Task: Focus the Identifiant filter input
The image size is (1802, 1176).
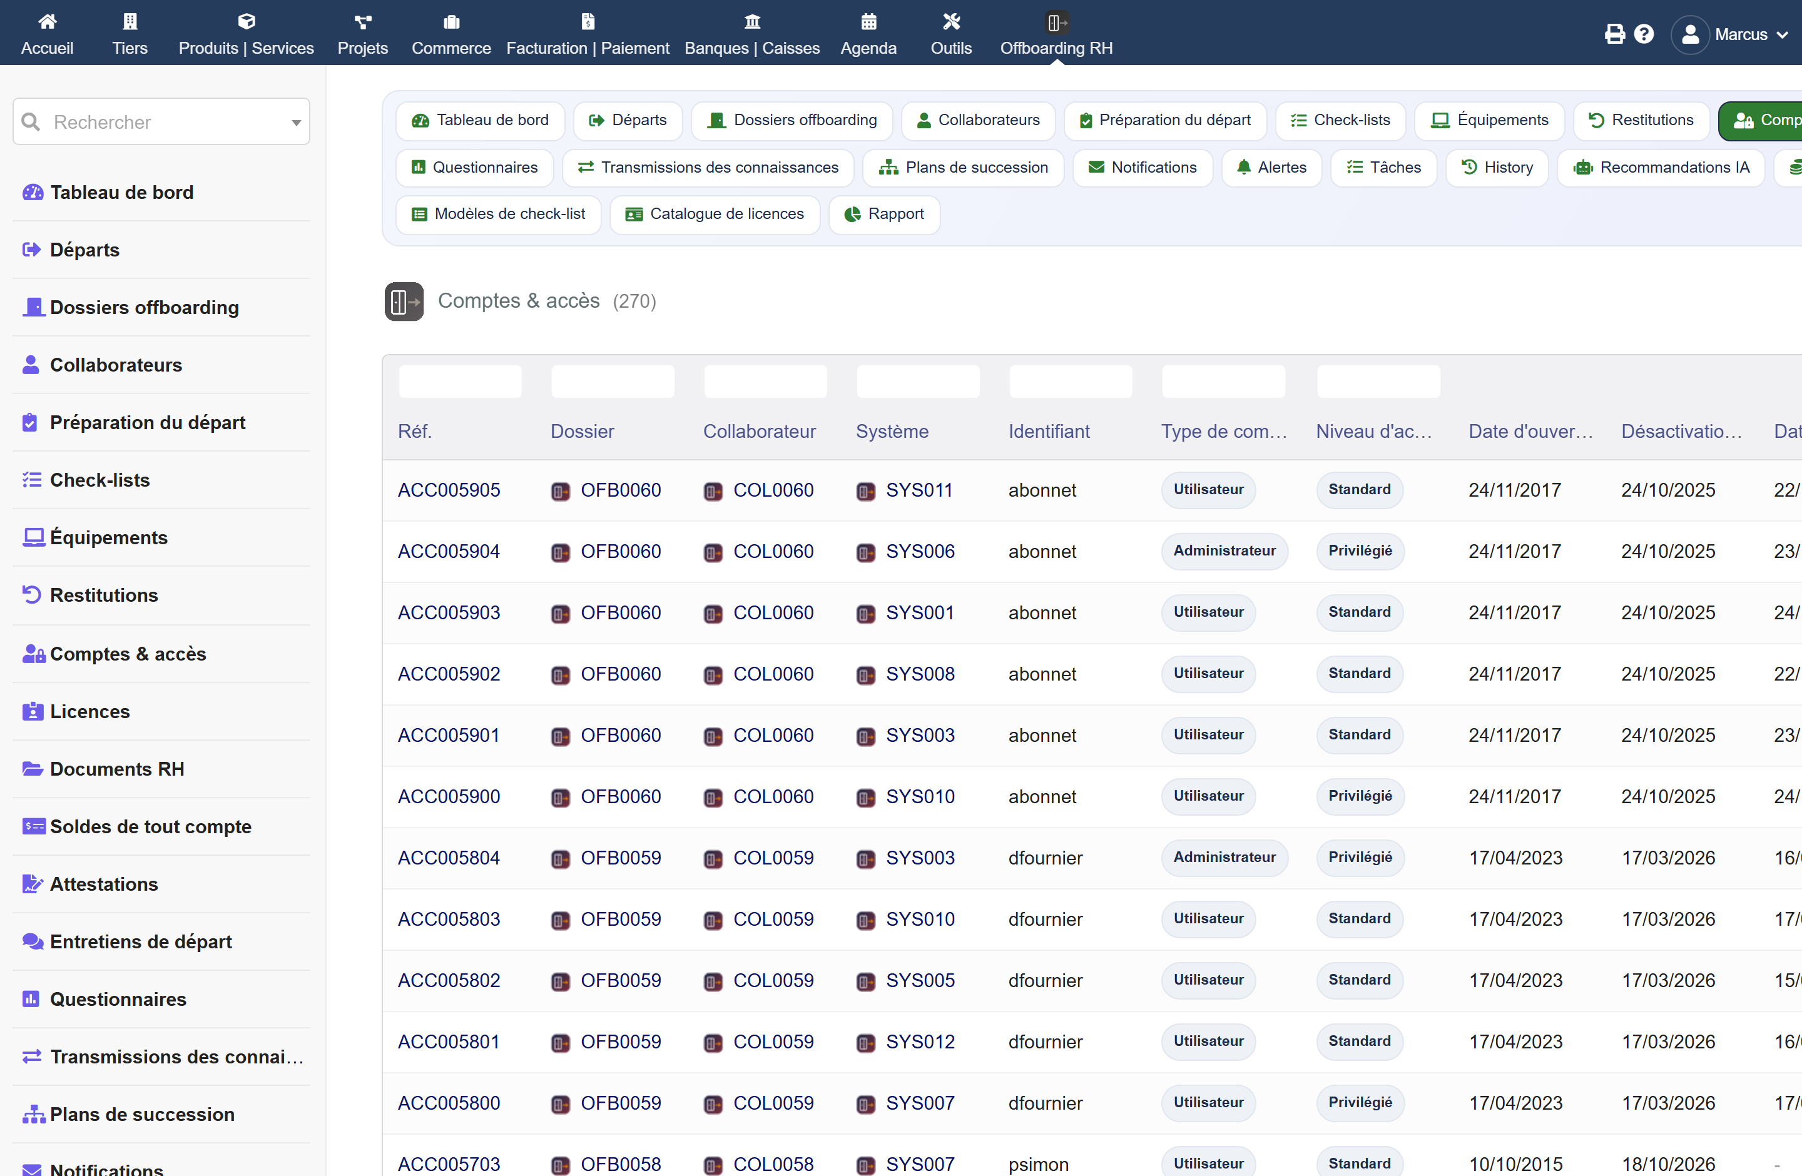Action: point(1070,382)
